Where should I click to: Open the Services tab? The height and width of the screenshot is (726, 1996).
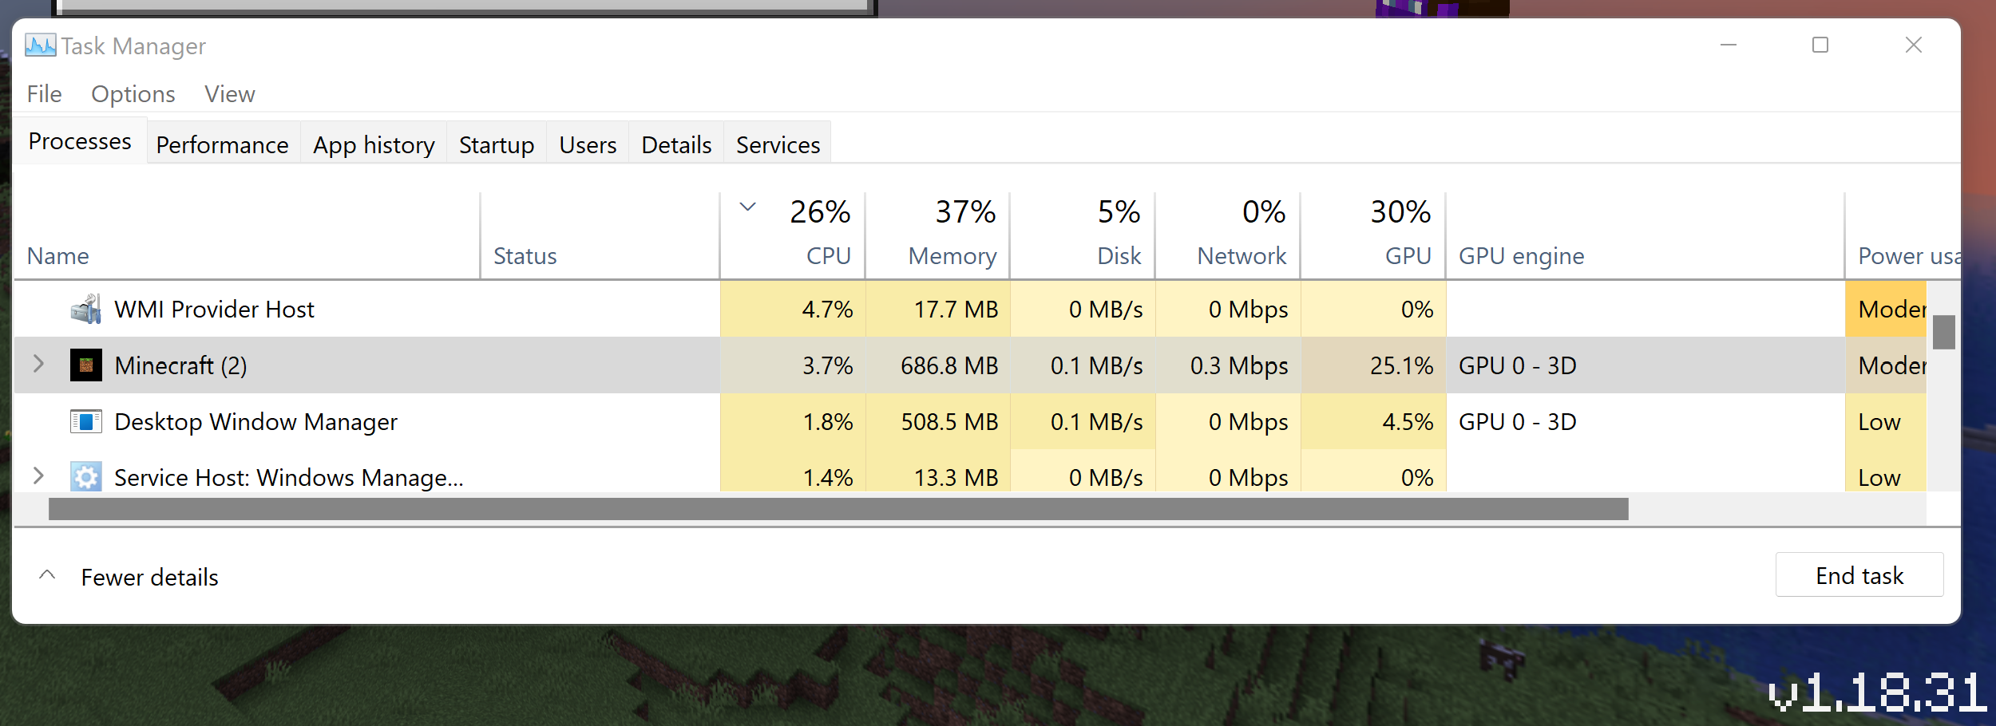pyautogui.click(x=778, y=145)
